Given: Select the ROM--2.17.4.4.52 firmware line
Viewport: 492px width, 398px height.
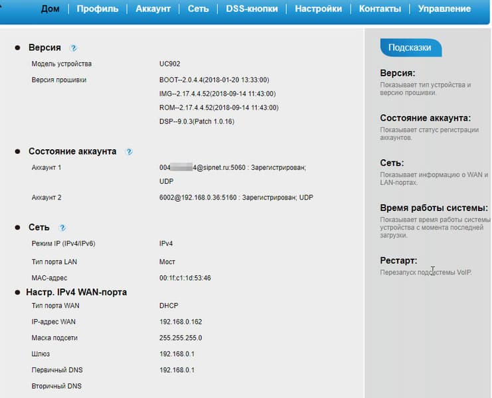Looking at the screenshot, I should pos(219,107).
